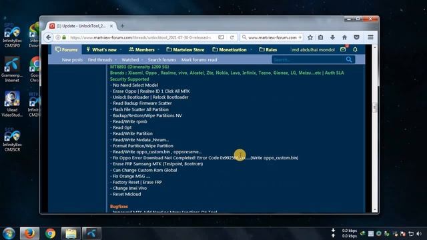Open the bookmarks library icon
The height and width of the screenshot is (240, 427).
tap(320, 37)
